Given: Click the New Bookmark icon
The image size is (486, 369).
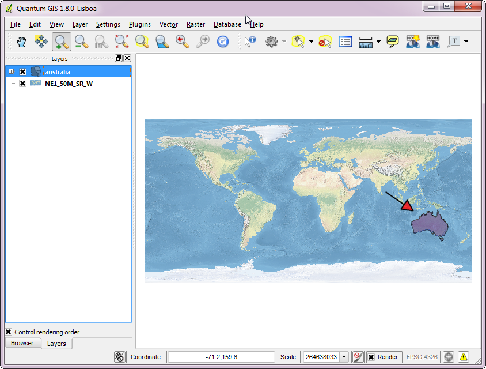Looking at the screenshot, I should [413, 42].
